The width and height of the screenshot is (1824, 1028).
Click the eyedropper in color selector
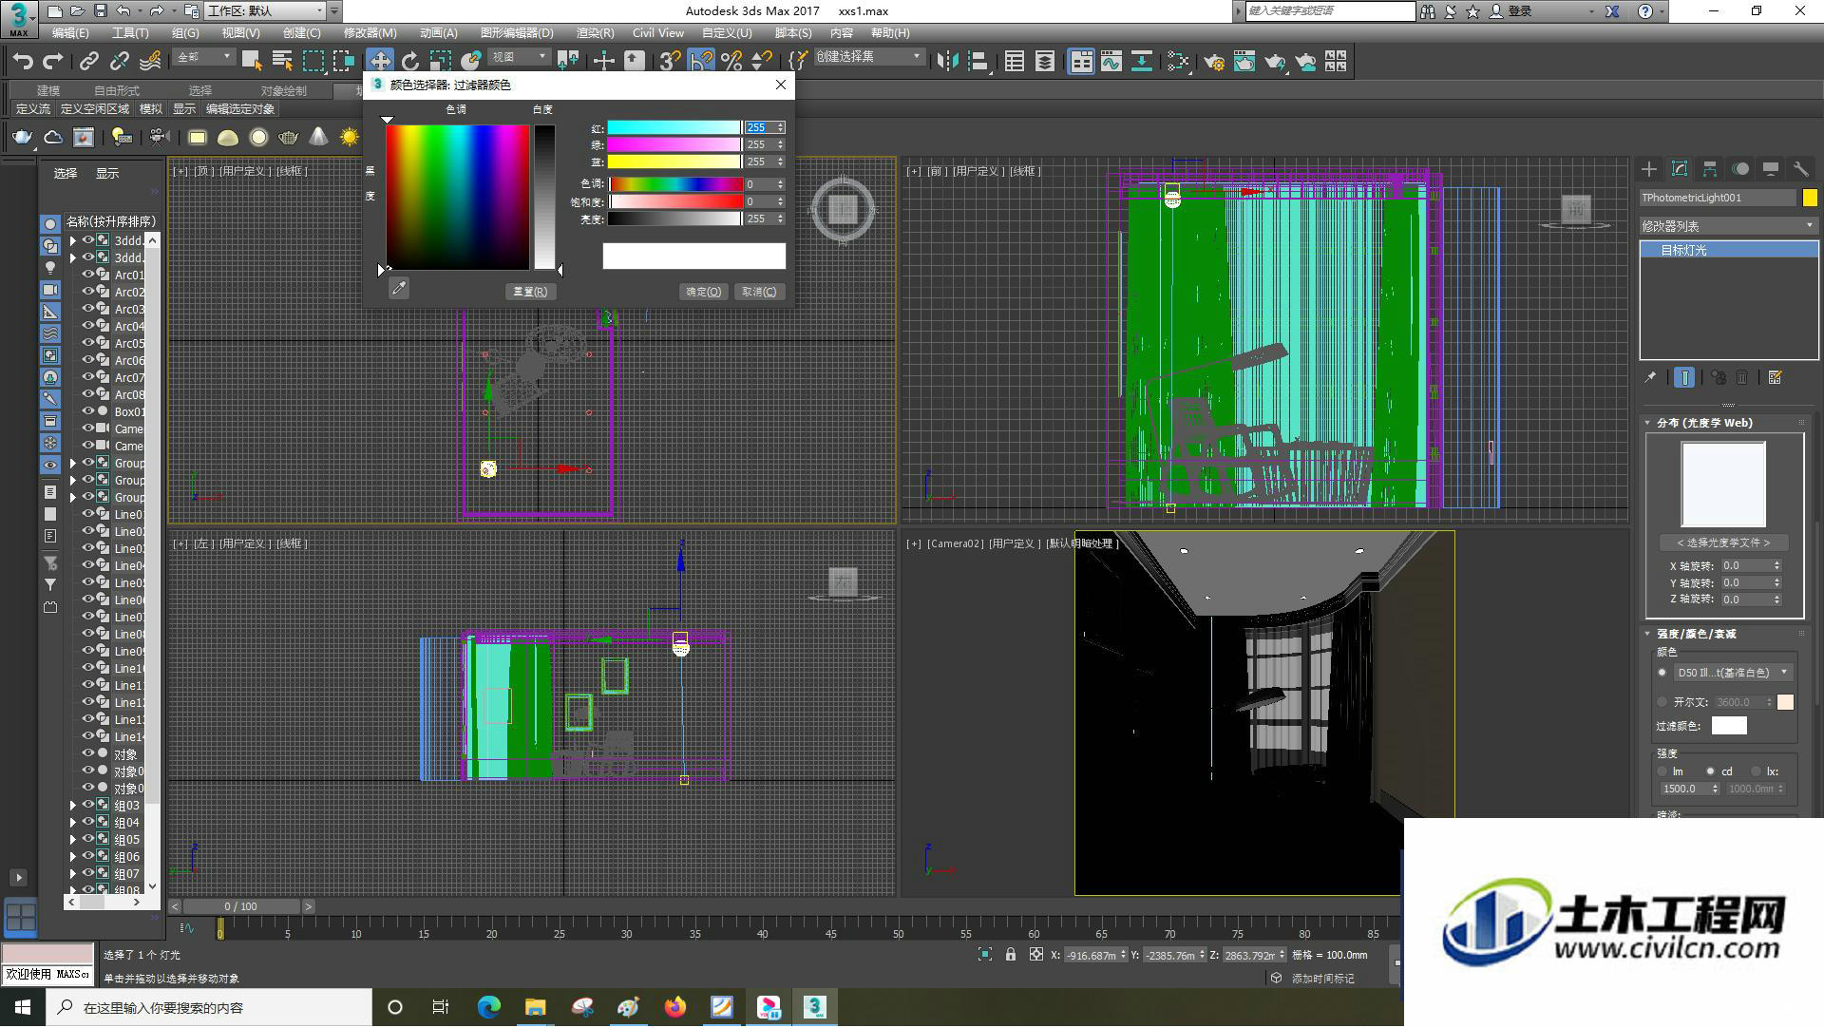[399, 289]
